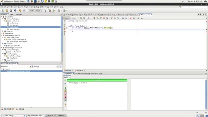Image resolution: width=208 pixels, height=117 pixels.
Task: Click the New File toolbar icon
Action: point(3,10)
